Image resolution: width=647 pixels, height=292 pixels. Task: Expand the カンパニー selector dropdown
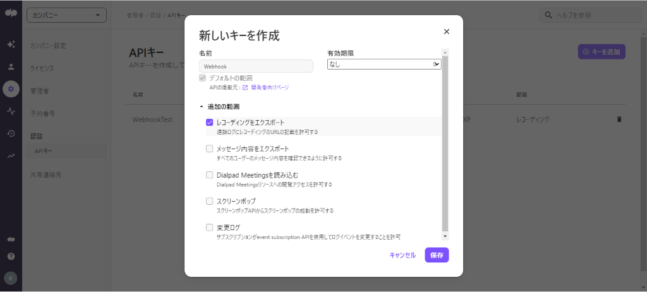pyautogui.click(x=66, y=15)
